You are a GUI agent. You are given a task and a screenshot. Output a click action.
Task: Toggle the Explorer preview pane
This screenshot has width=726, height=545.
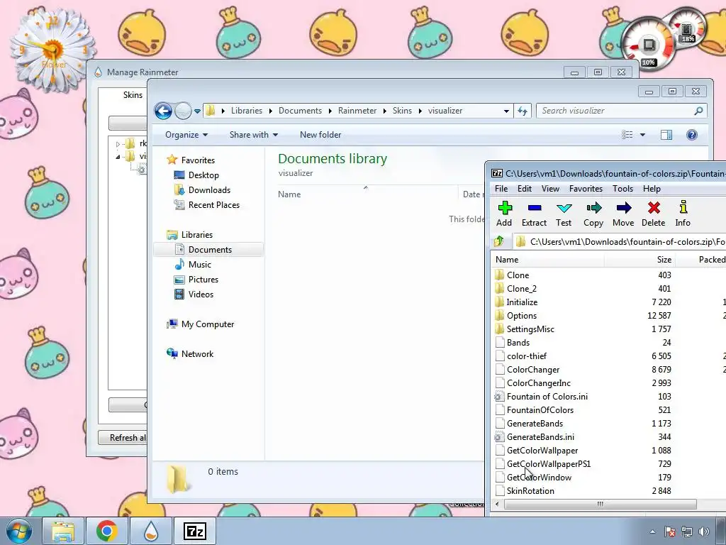click(x=666, y=135)
